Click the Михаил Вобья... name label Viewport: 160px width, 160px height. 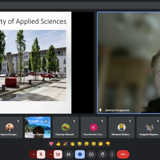click(121, 134)
